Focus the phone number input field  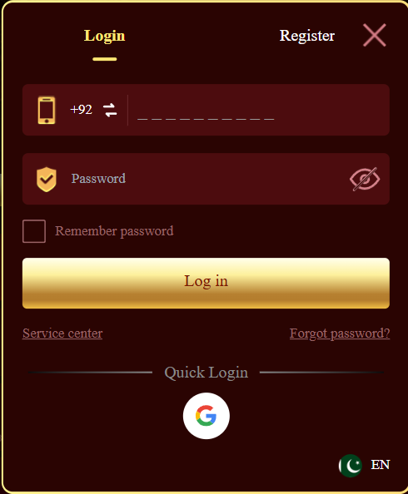[x=259, y=110]
